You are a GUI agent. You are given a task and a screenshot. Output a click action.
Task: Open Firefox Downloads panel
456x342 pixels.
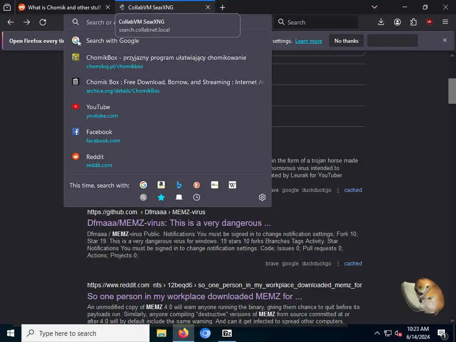click(381, 22)
